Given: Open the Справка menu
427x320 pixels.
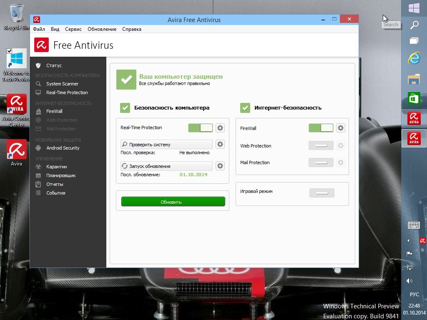Looking at the screenshot, I should point(131,29).
